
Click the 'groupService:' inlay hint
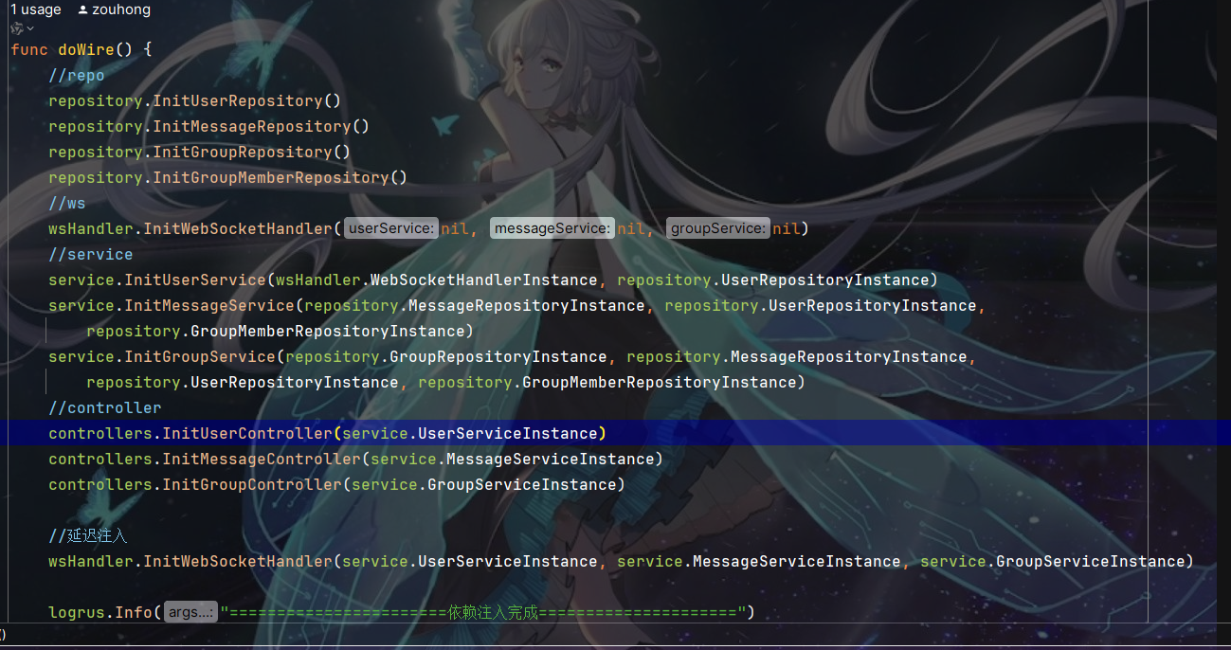(718, 228)
